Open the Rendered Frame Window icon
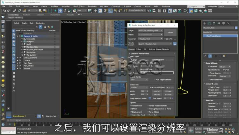Viewport: 239px width, 135px height. 196,11
